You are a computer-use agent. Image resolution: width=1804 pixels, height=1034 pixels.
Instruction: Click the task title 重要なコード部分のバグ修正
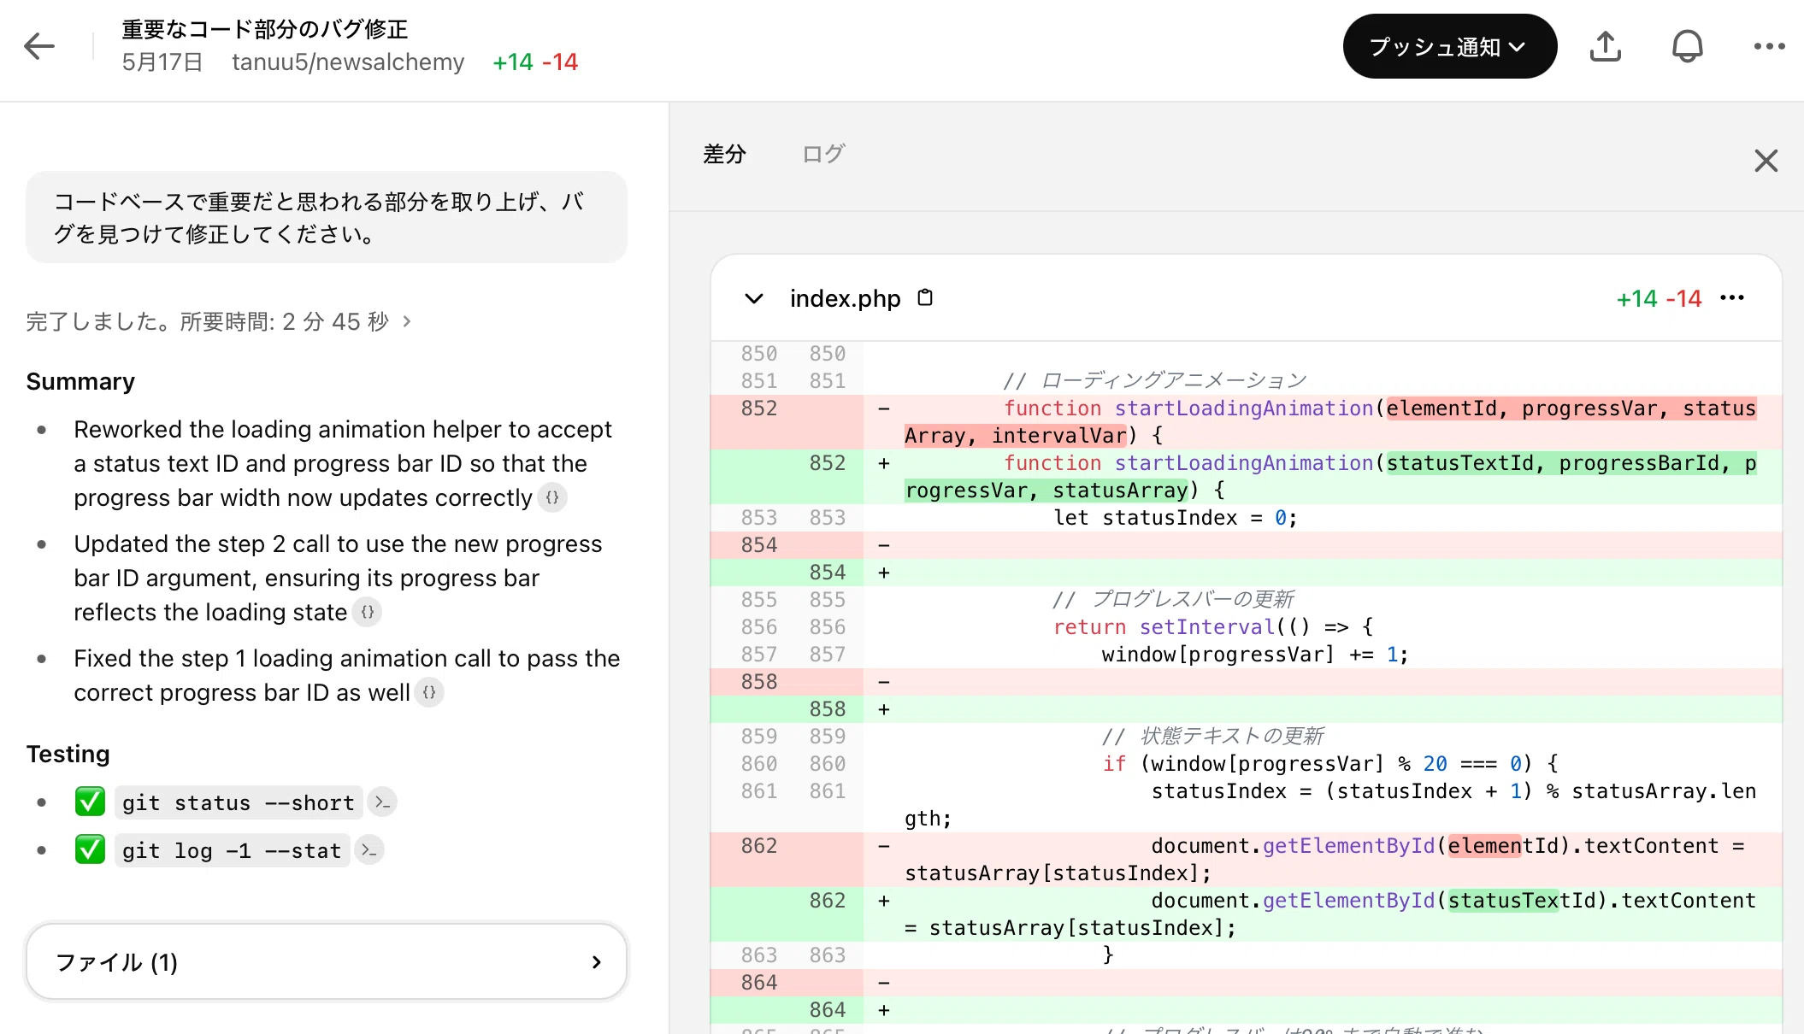[265, 29]
